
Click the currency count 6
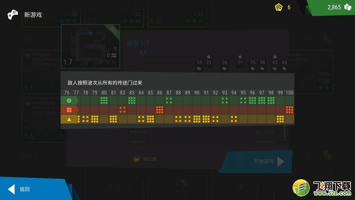289,7
